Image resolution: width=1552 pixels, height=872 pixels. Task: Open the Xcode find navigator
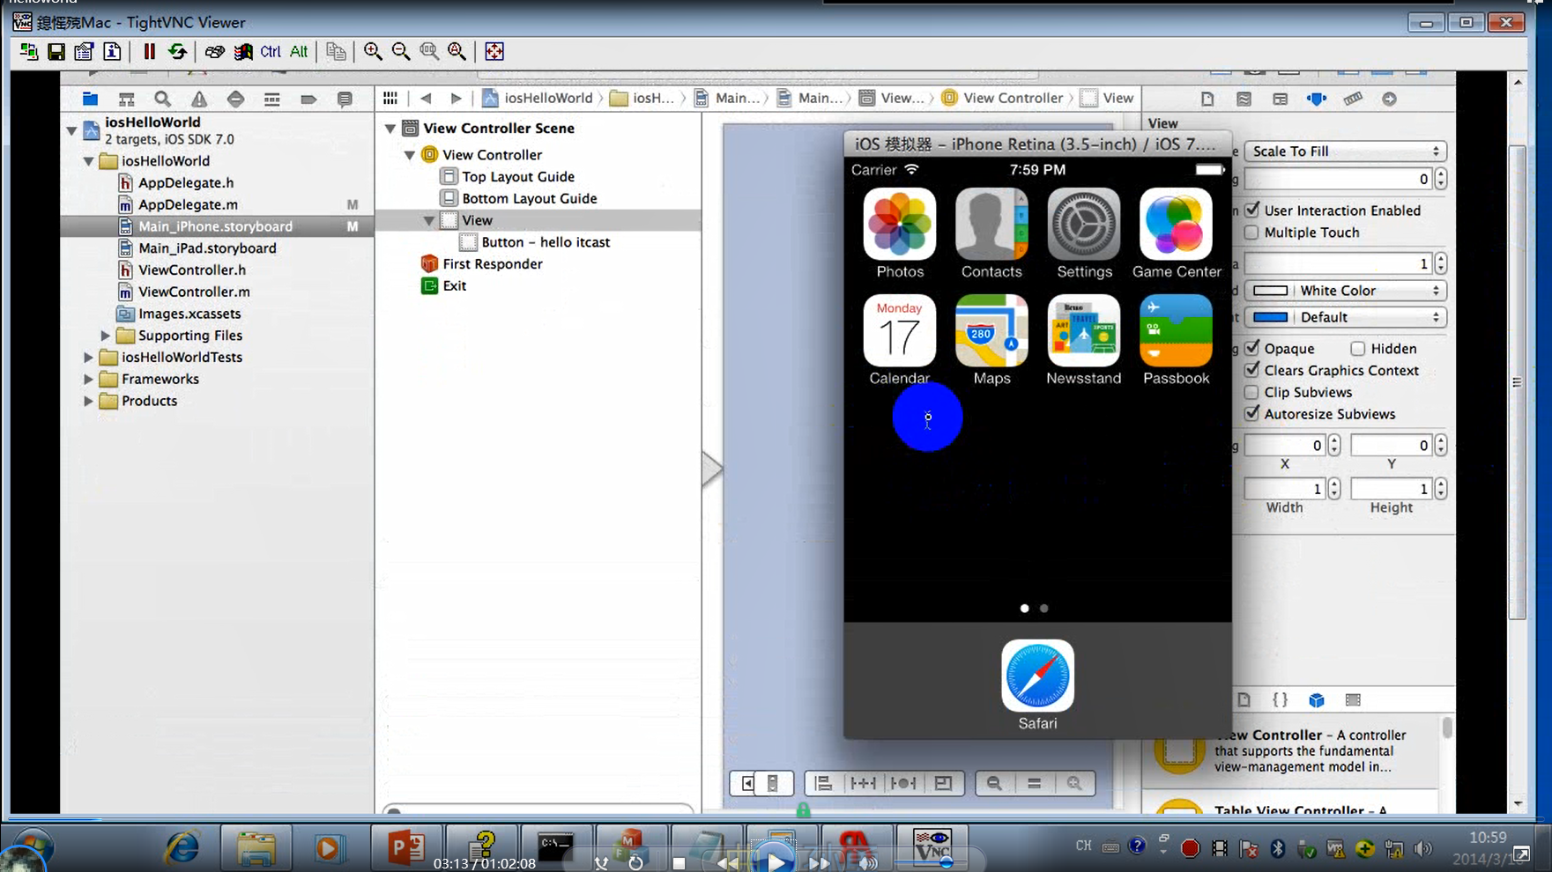[162, 99]
